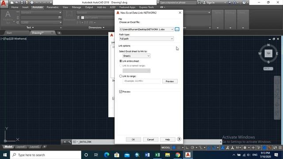Image resolution: width=283 pixels, height=159 pixels.
Task: Open the Manage ribbon tab
Action: coord(76,7)
